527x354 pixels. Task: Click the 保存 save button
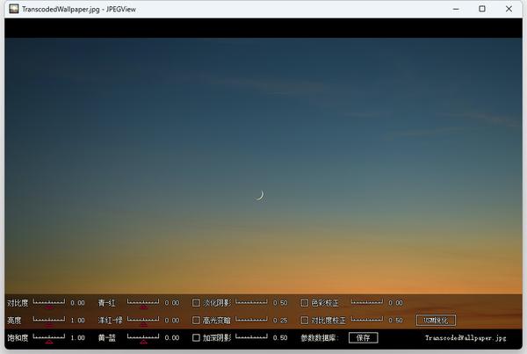363,337
